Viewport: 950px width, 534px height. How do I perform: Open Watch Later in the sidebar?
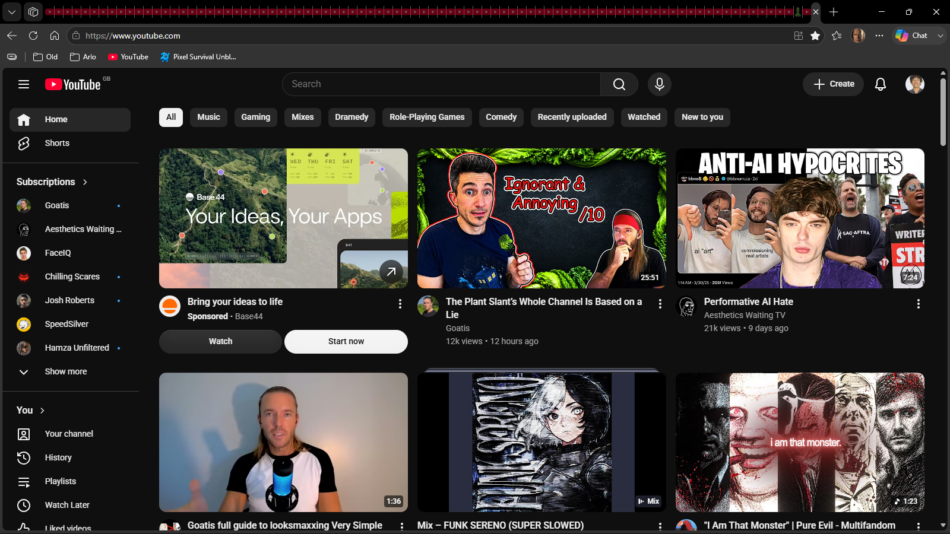tap(70, 505)
